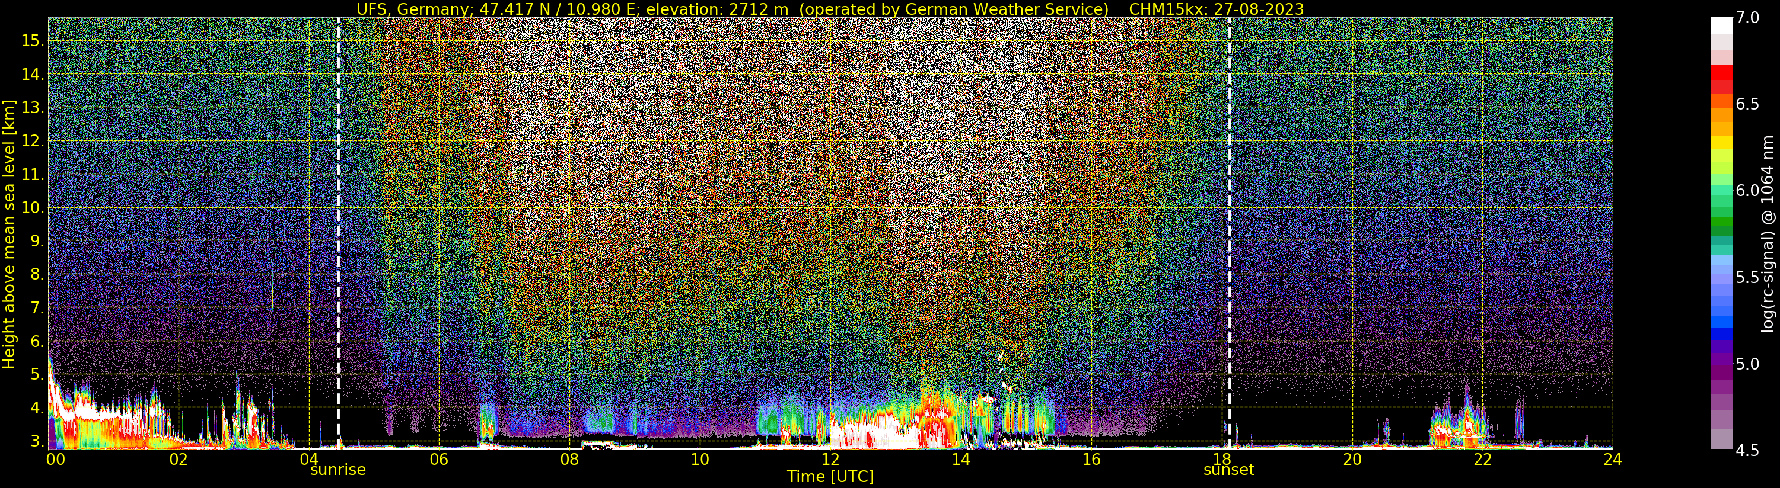Click the "4.5" colorbar tick value

[1747, 451]
